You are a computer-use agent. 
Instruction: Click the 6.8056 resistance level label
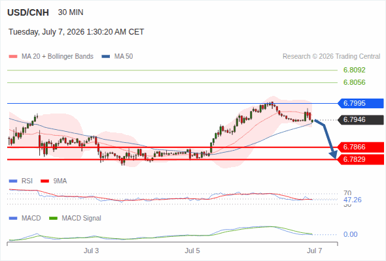coord(354,82)
